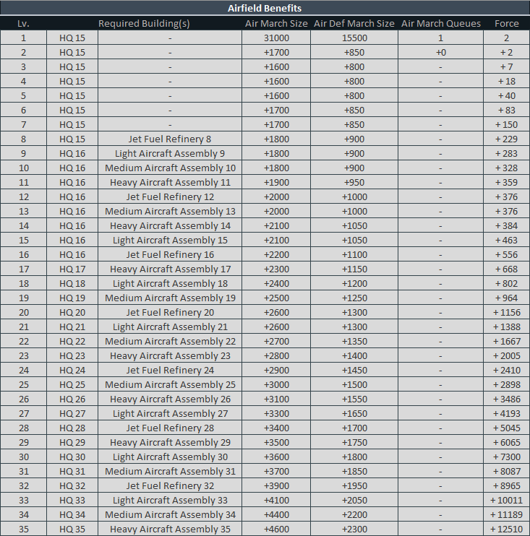This screenshot has width=530, height=536.
Task: Click the Jet Fuel Refinery 24 cell
Action: 170,370
